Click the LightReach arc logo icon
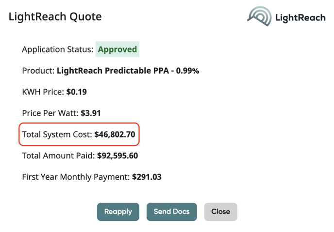 (x=259, y=16)
